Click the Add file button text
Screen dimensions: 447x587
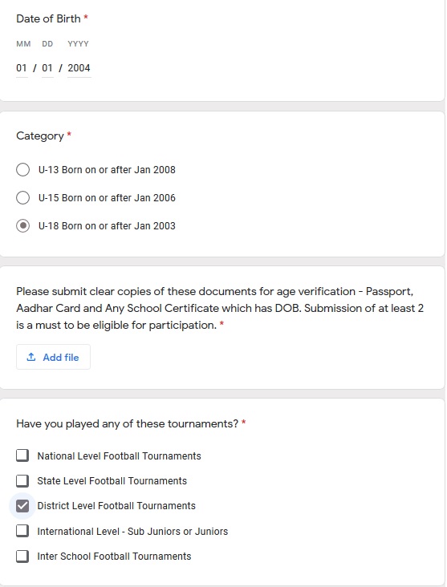pyautogui.click(x=61, y=358)
